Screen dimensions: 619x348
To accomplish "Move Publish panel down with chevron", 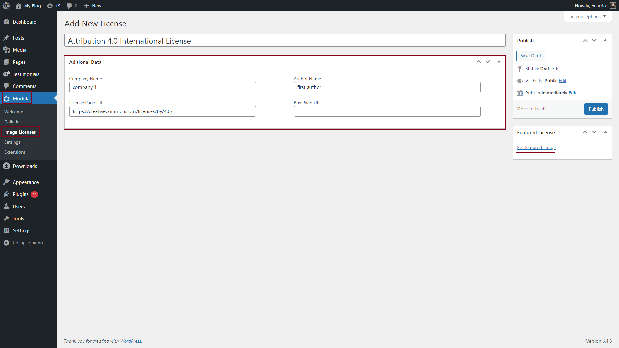I will (594, 40).
